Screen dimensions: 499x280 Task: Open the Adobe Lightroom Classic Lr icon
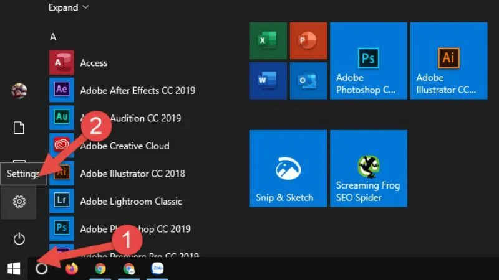point(61,200)
